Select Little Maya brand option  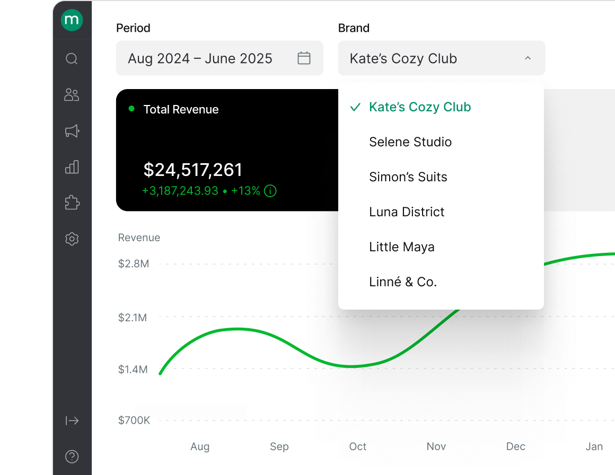[x=401, y=247]
